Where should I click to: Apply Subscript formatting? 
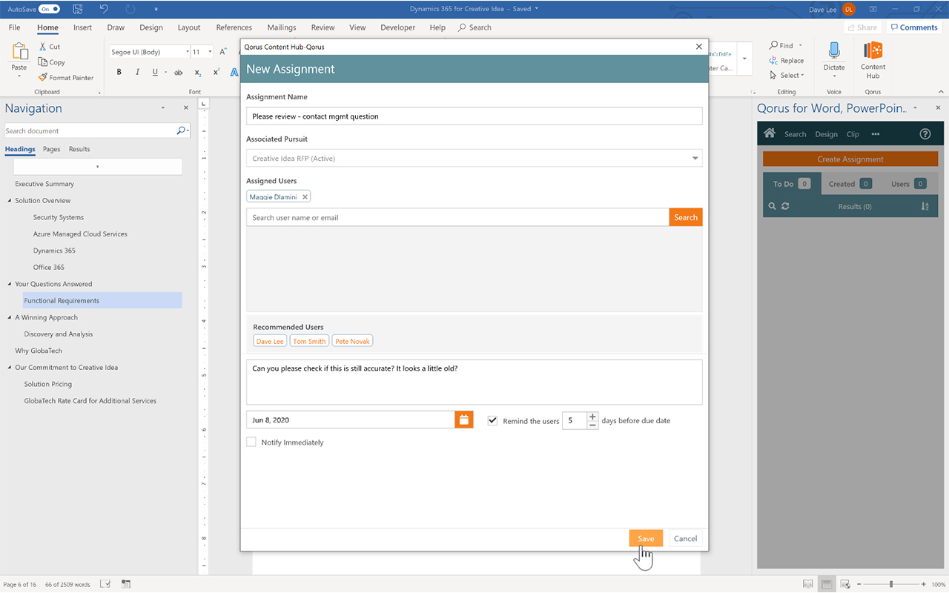(198, 72)
